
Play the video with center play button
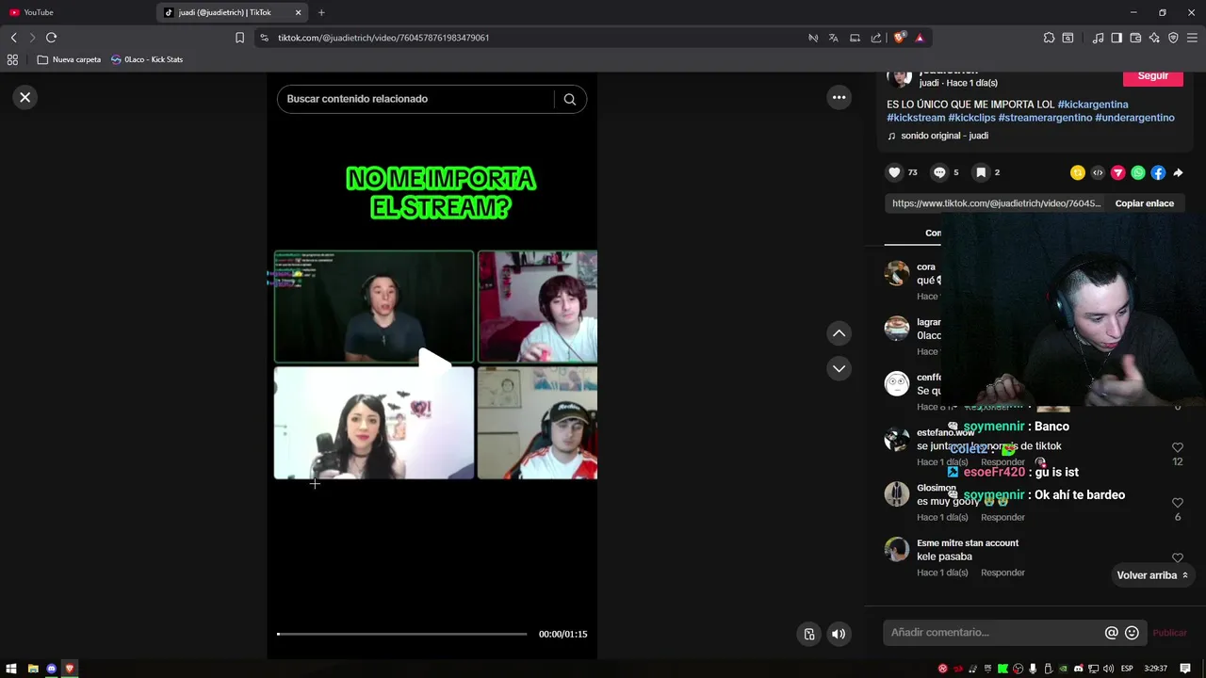[x=432, y=365]
